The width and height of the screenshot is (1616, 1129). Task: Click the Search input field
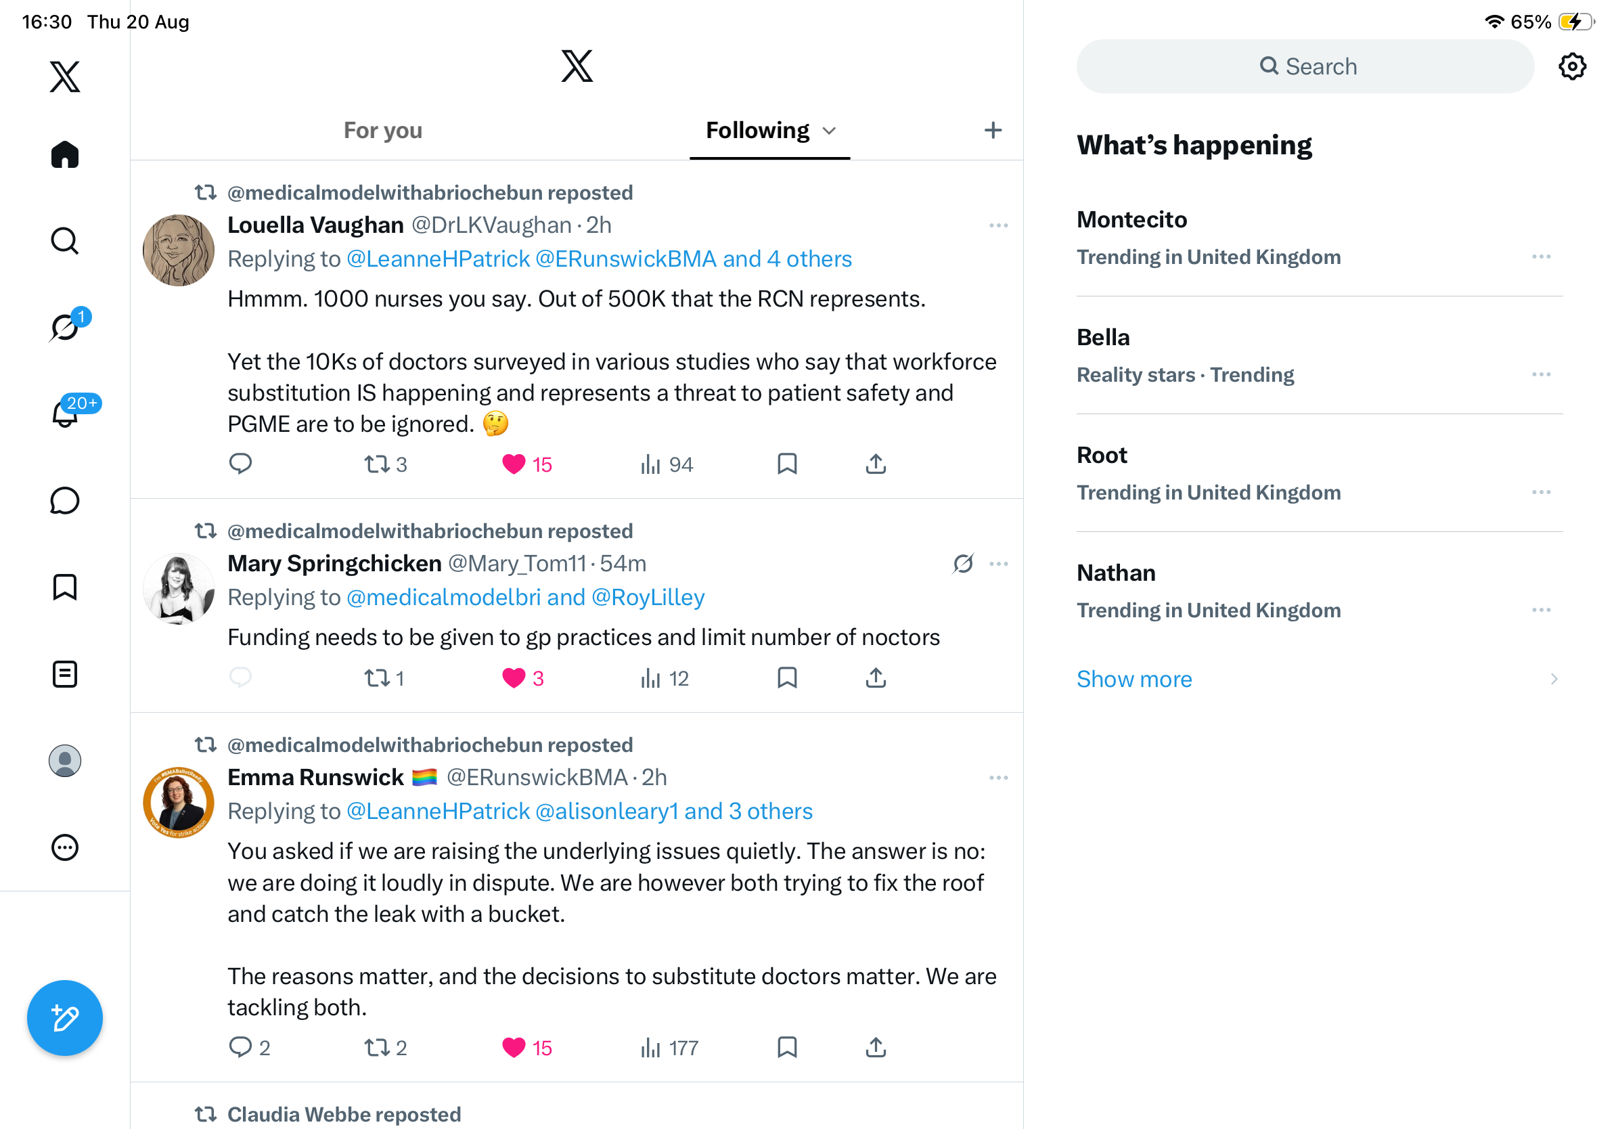point(1305,67)
